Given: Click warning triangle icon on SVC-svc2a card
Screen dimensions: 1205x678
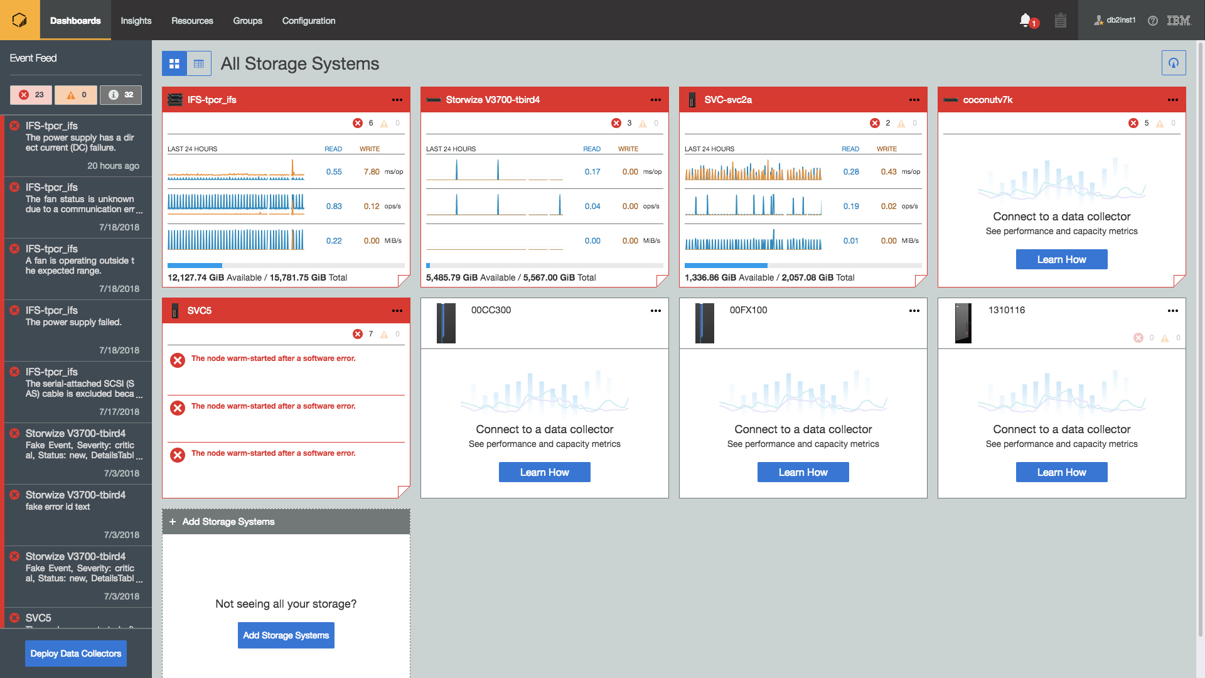Looking at the screenshot, I should coord(901,124).
